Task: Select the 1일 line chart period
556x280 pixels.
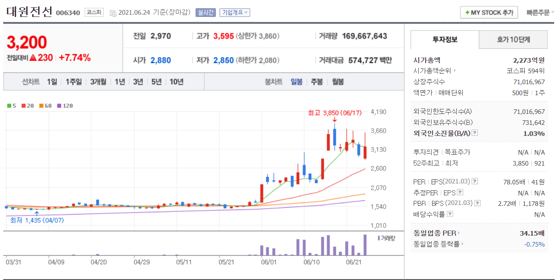Action: [52, 82]
